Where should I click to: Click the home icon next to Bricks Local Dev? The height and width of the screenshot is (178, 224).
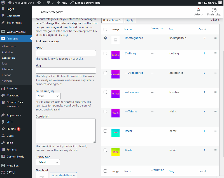pyautogui.click(x=10, y=3)
